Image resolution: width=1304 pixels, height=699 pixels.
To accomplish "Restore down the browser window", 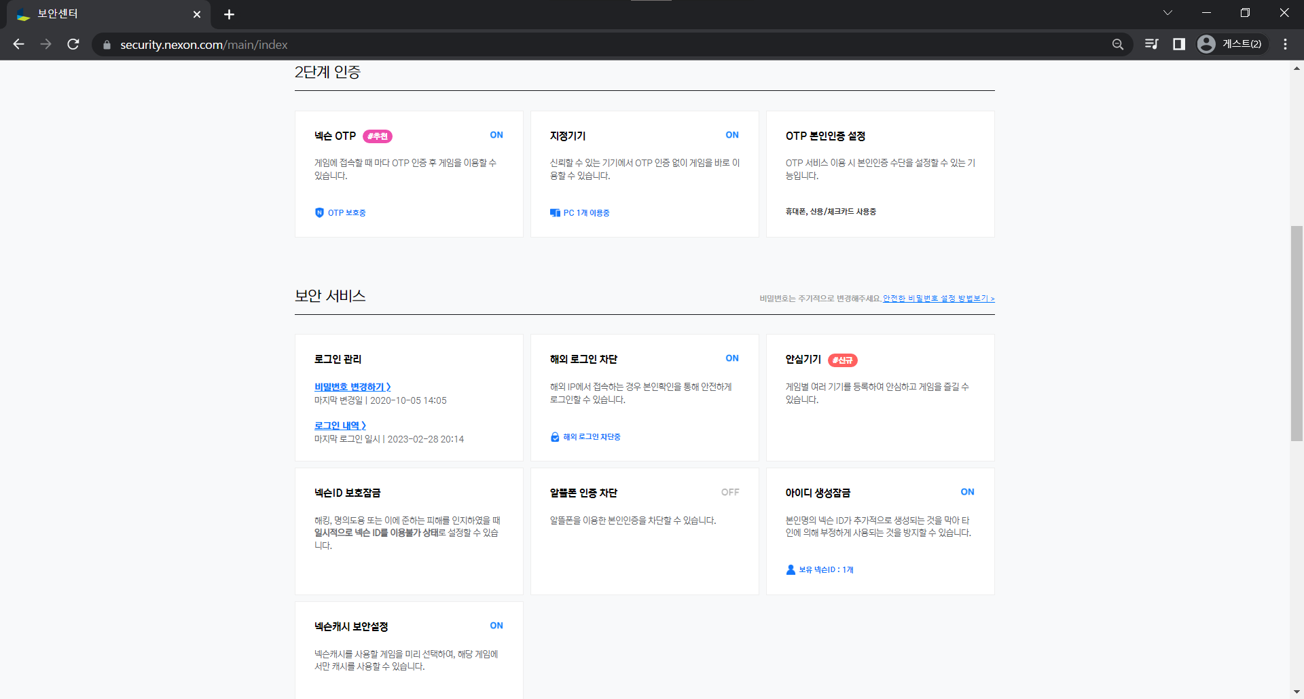I will click(x=1245, y=13).
